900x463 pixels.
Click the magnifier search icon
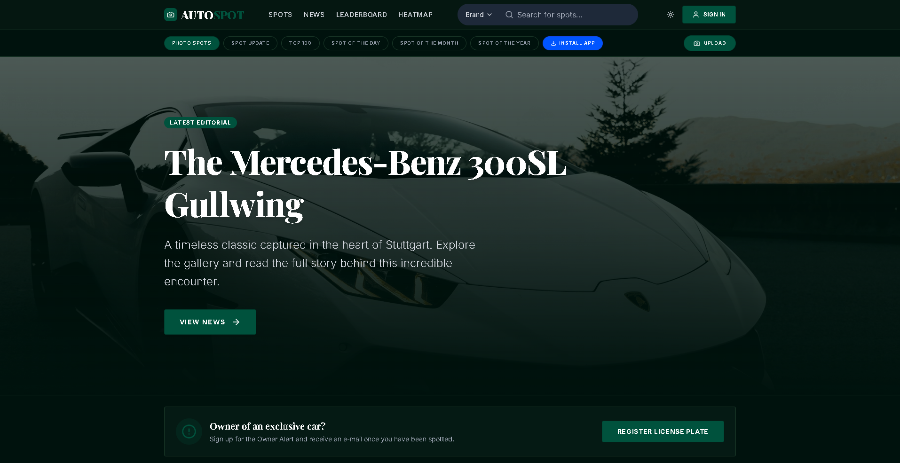click(509, 15)
